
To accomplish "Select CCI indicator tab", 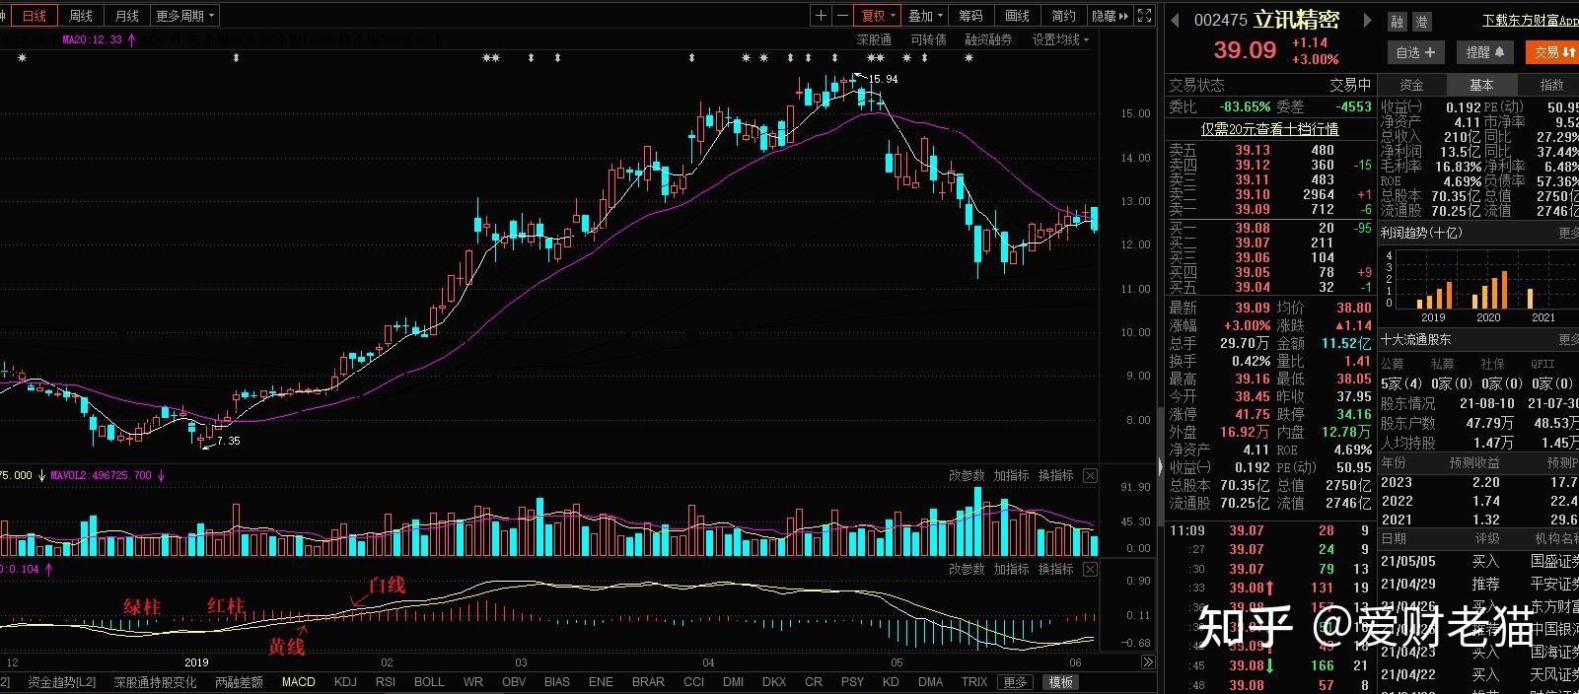I will tap(693, 682).
